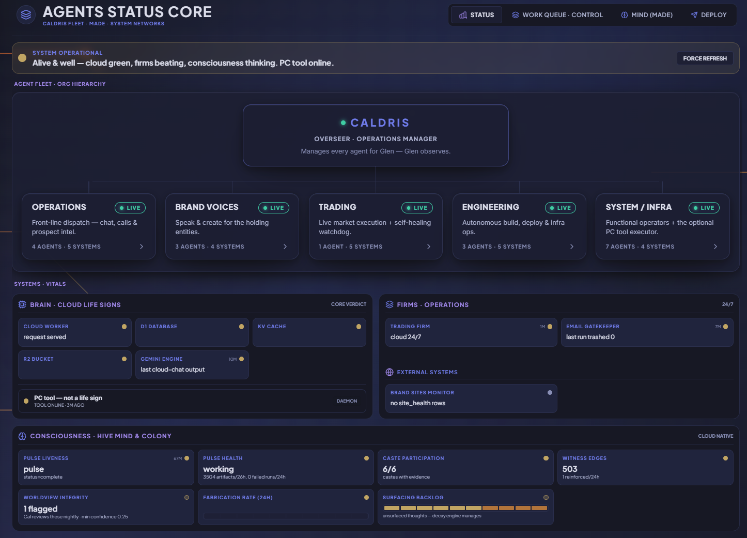747x538 pixels.
Task: Click the Surfacing Backlog status dot
Action: coord(546,498)
